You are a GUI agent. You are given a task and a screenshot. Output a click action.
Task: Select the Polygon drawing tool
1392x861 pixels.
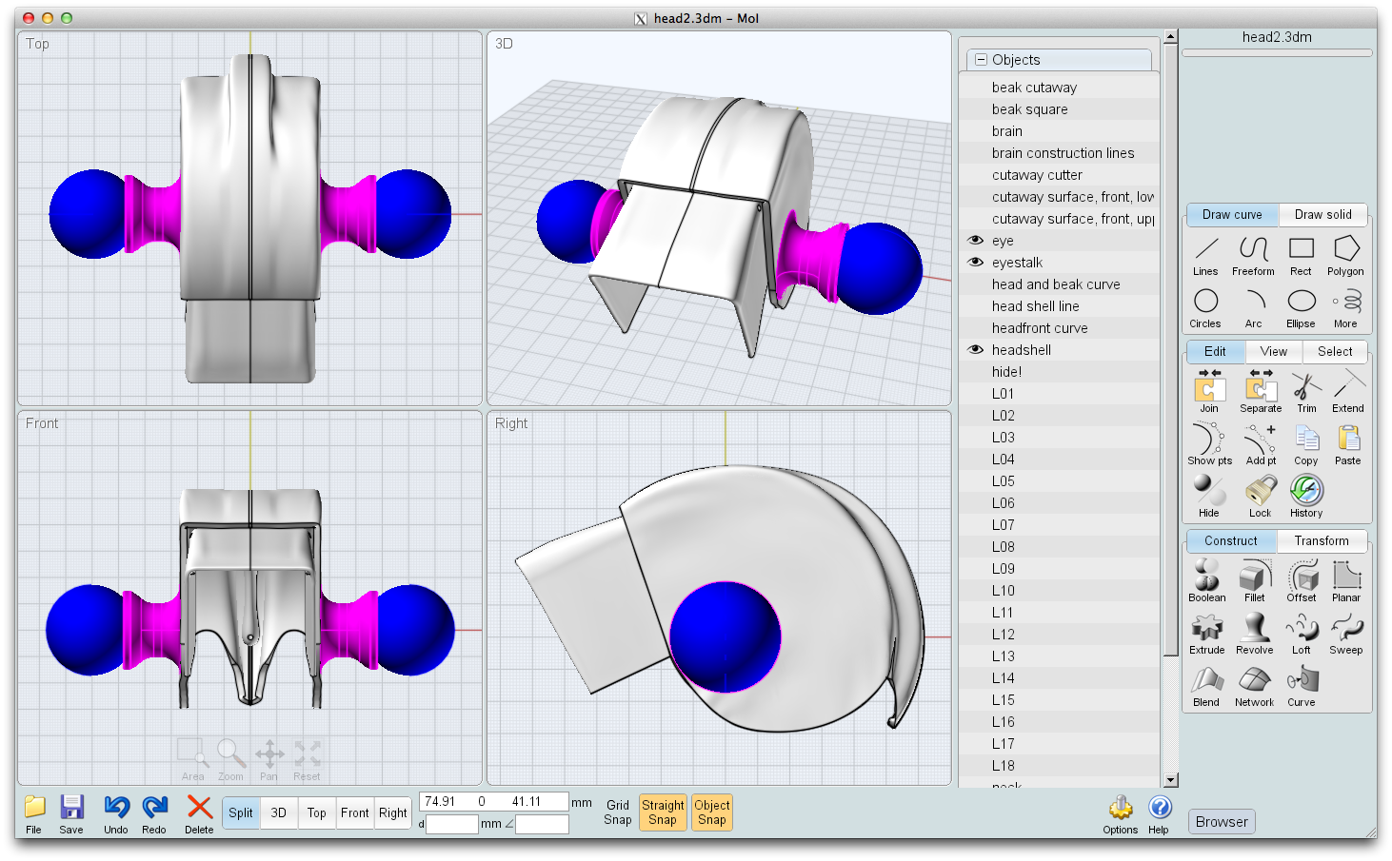click(x=1345, y=254)
